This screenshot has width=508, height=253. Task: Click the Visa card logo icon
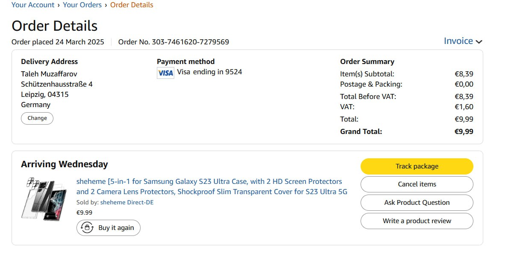(165, 73)
